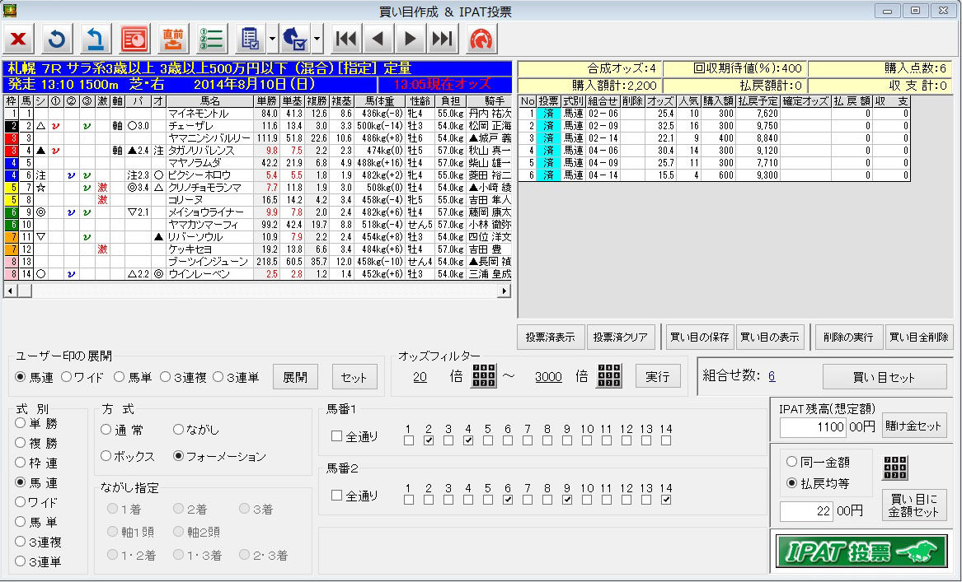Open the green numbered list icon
Screen dimensions: 962x582
point(212,40)
